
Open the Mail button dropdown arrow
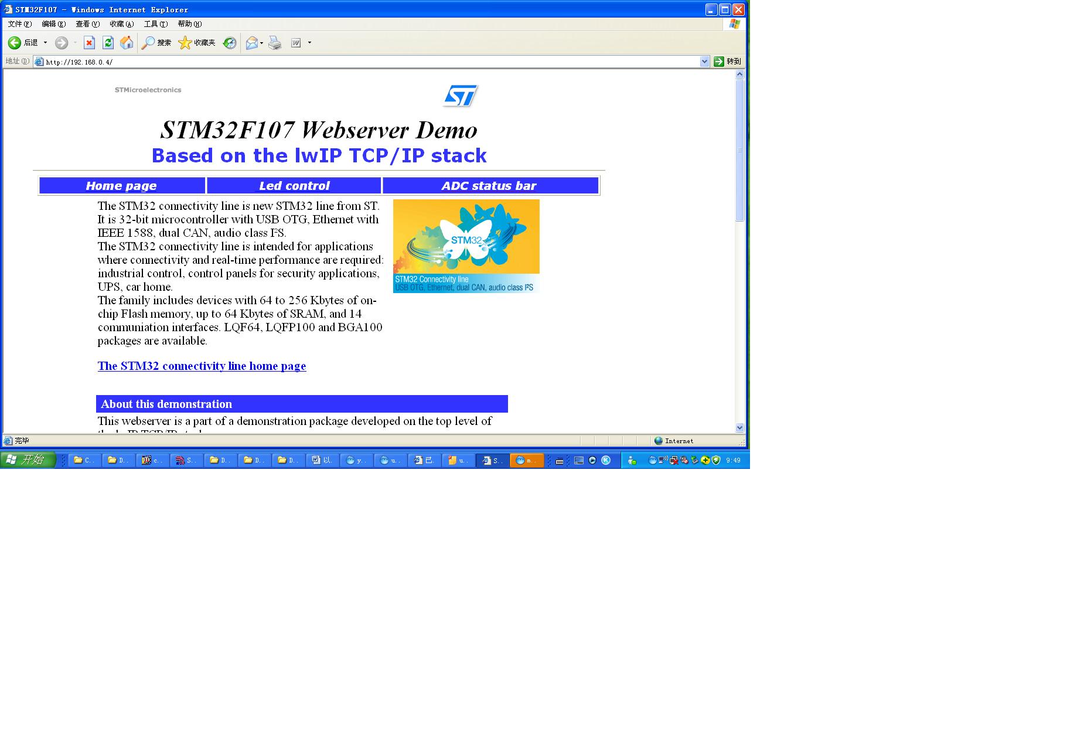tap(261, 43)
